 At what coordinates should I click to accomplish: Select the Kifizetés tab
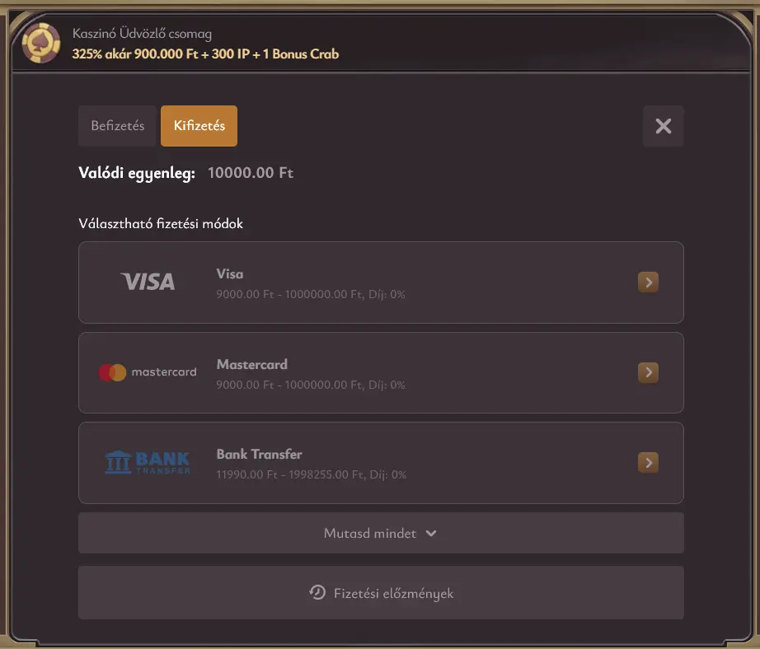(199, 126)
